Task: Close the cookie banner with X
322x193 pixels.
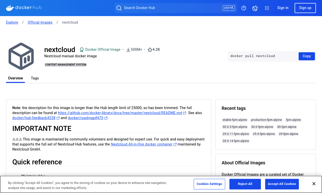Action: [314, 184]
